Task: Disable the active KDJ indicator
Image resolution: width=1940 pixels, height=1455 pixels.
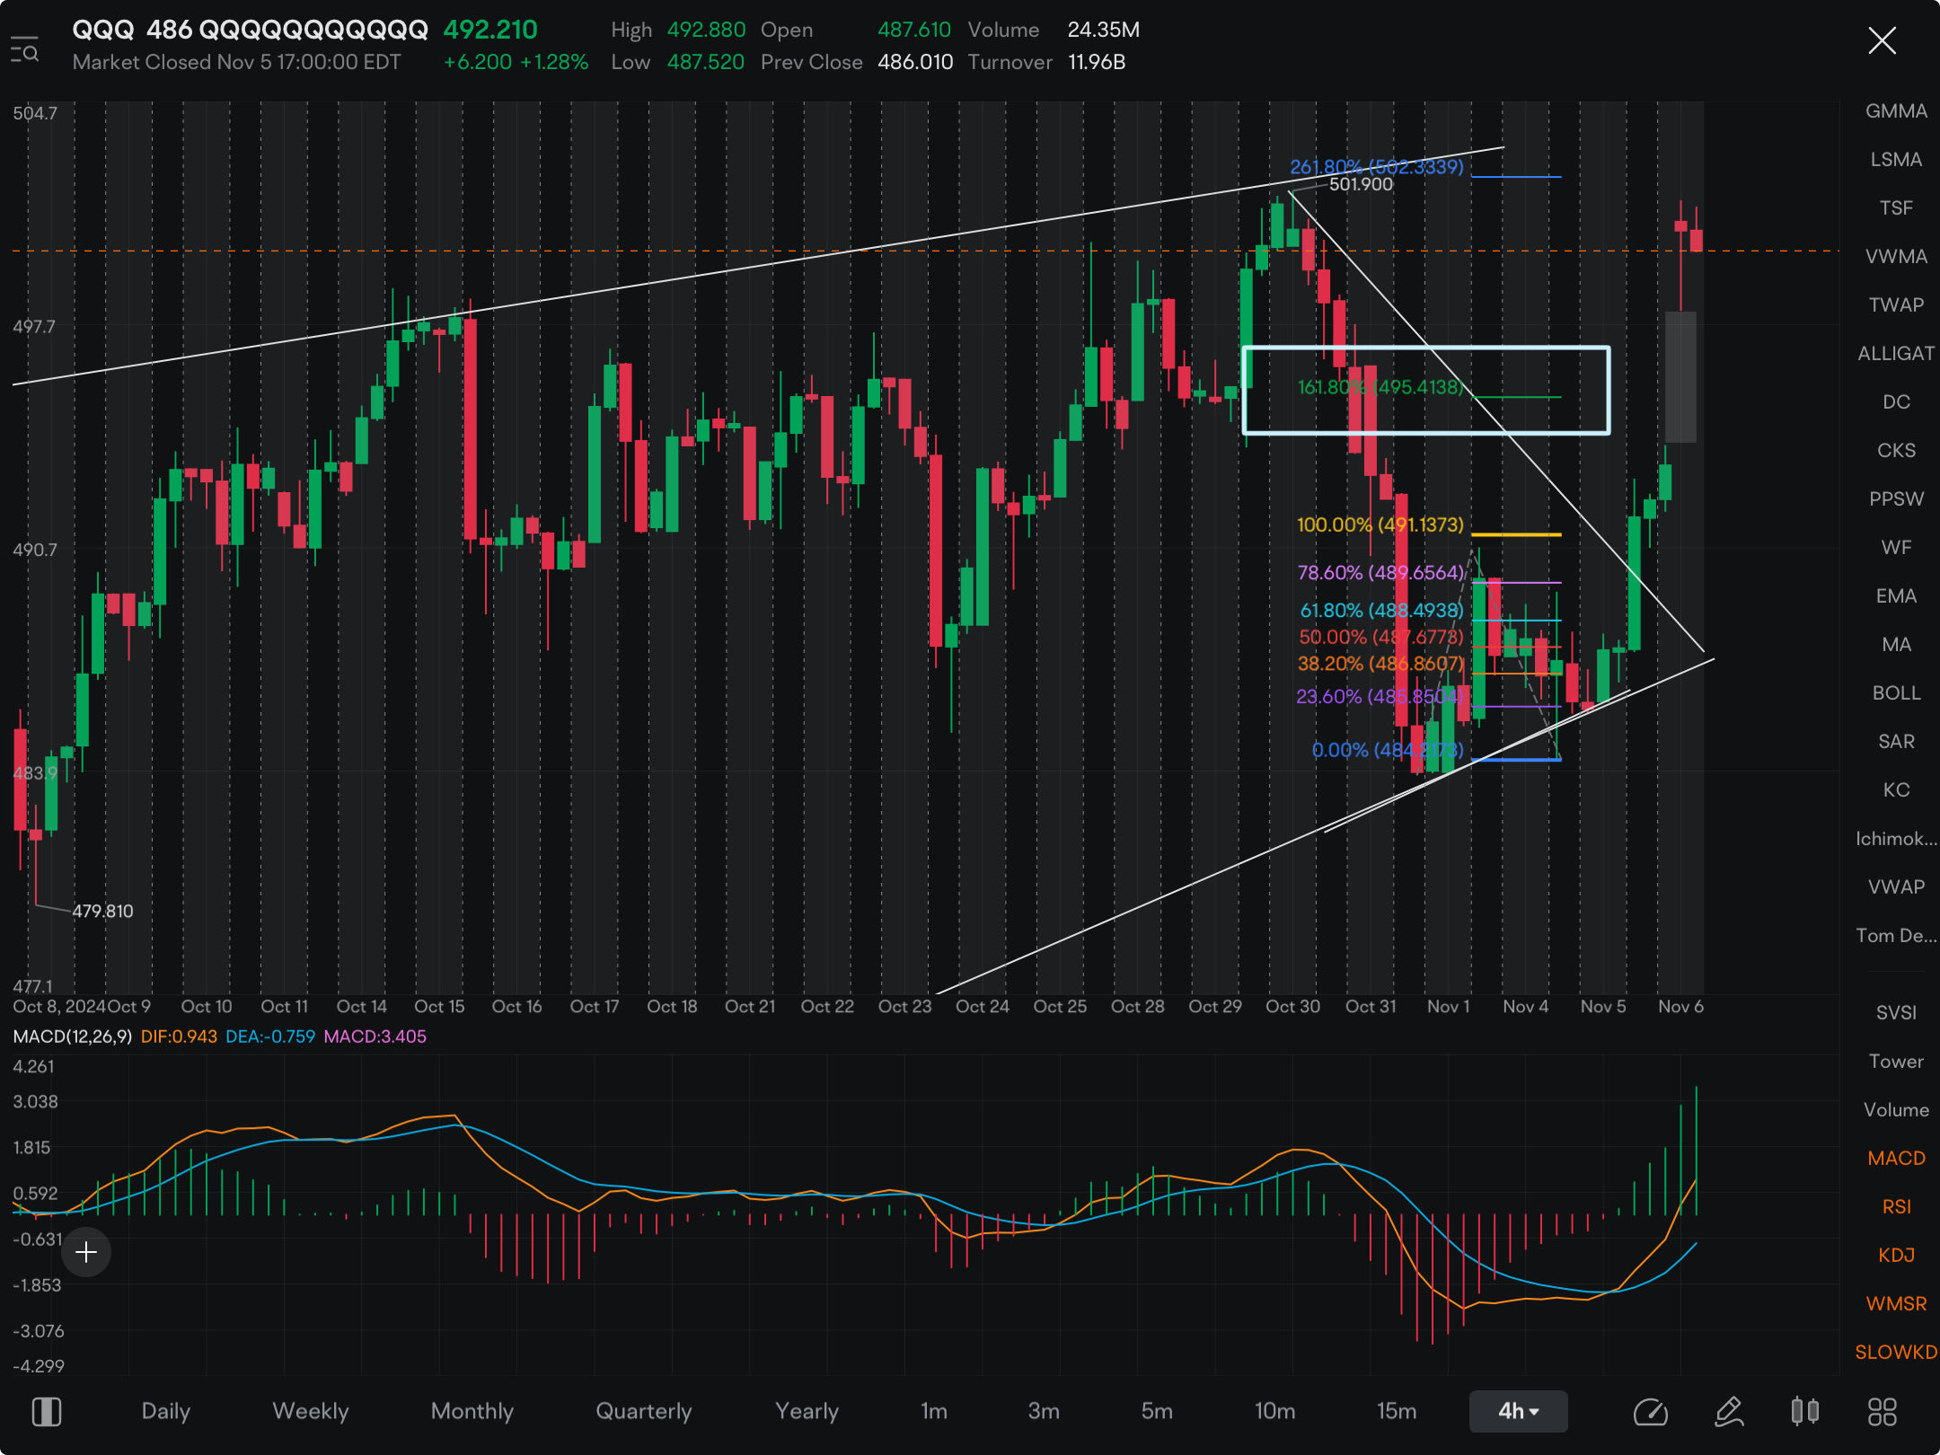Action: pyautogui.click(x=1896, y=1256)
